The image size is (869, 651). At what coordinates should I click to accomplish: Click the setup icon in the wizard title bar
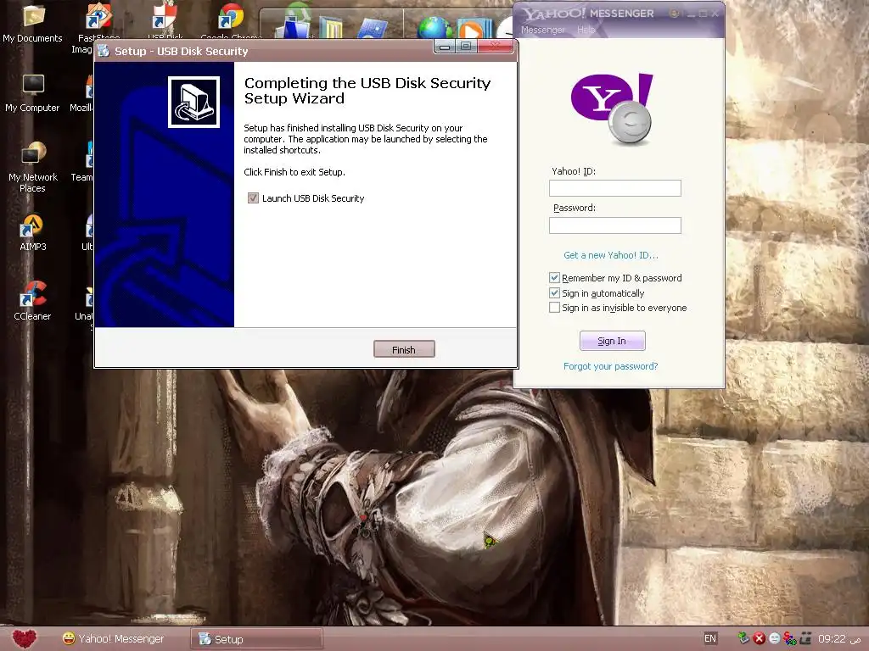click(x=104, y=51)
